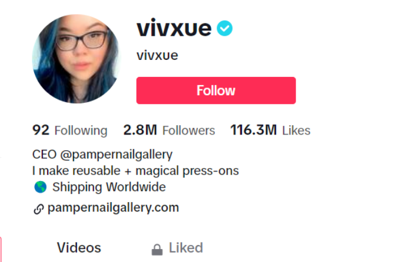
Task: Click the globe emoji in bio
Action: click(x=40, y=187)
